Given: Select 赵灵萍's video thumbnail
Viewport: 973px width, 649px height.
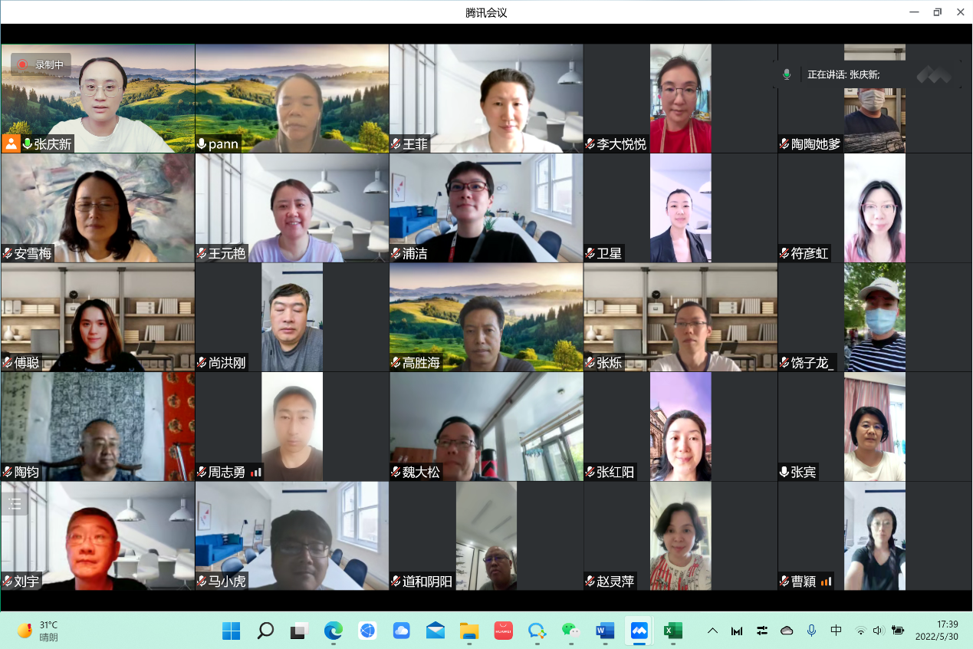Looking at the screenshot, I should 680,536.
